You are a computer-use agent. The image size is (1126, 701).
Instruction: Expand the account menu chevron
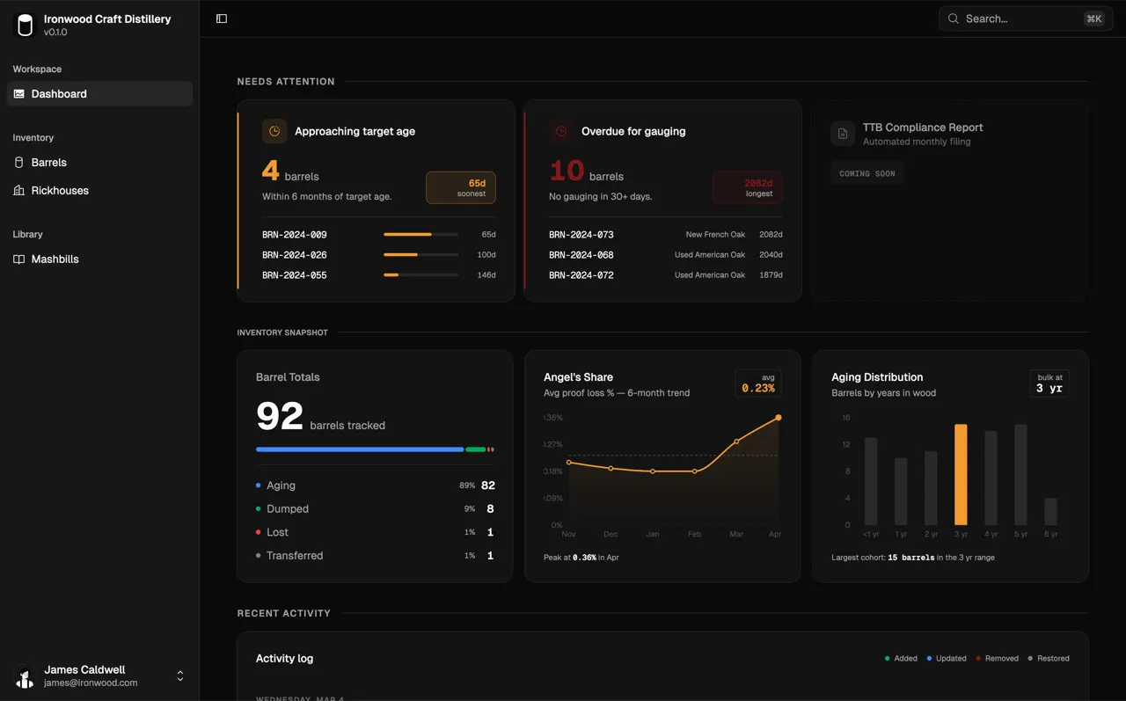pos(179,675)
